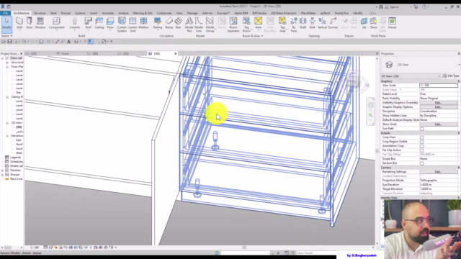Screen dimensions: 461x259
Task: Click the Show work plane tool
Action: click(373, 23)
